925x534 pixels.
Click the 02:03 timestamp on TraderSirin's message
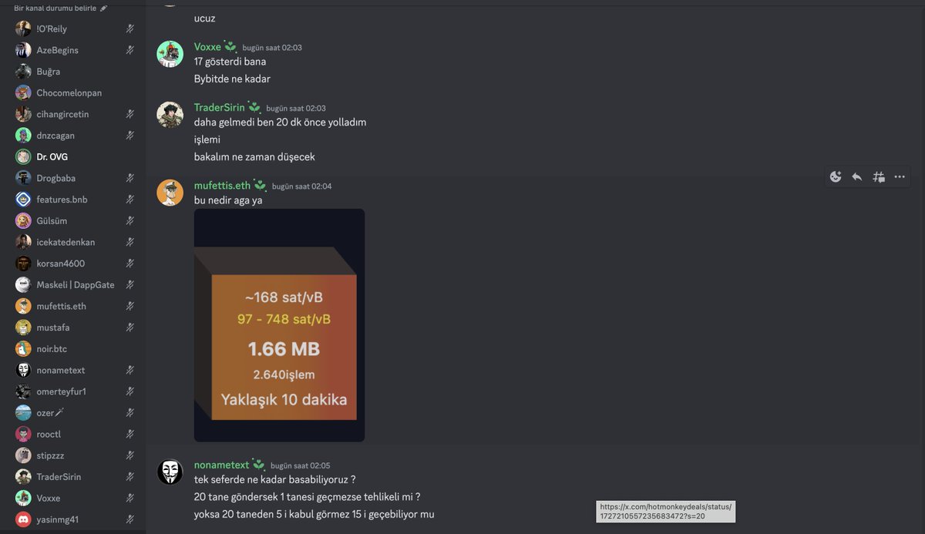[x=296, y=109]
